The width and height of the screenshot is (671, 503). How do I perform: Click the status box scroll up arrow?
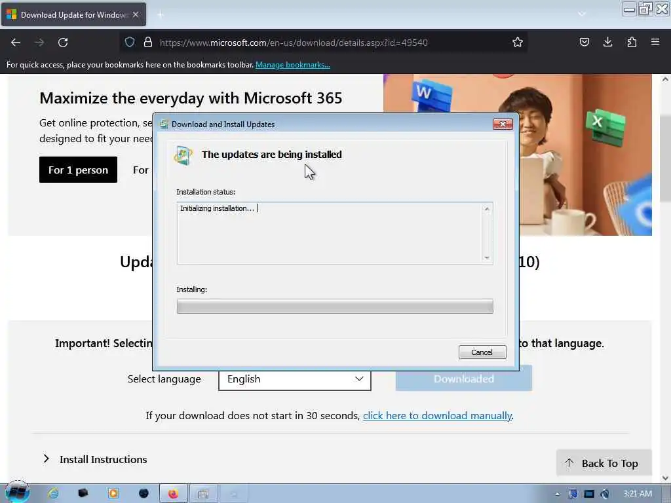[x=487, y=209]
